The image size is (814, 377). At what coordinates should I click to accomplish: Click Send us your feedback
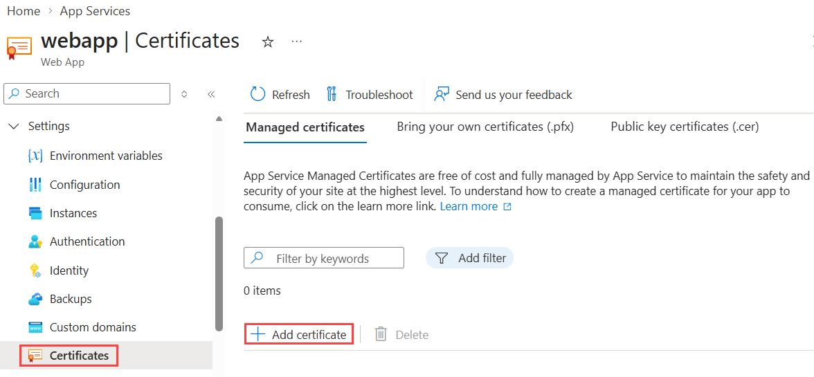[503, 94]
